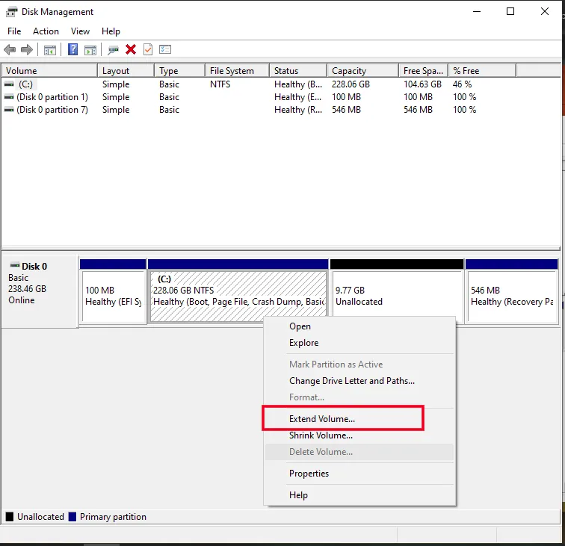Open the View menu

point(80,31)
